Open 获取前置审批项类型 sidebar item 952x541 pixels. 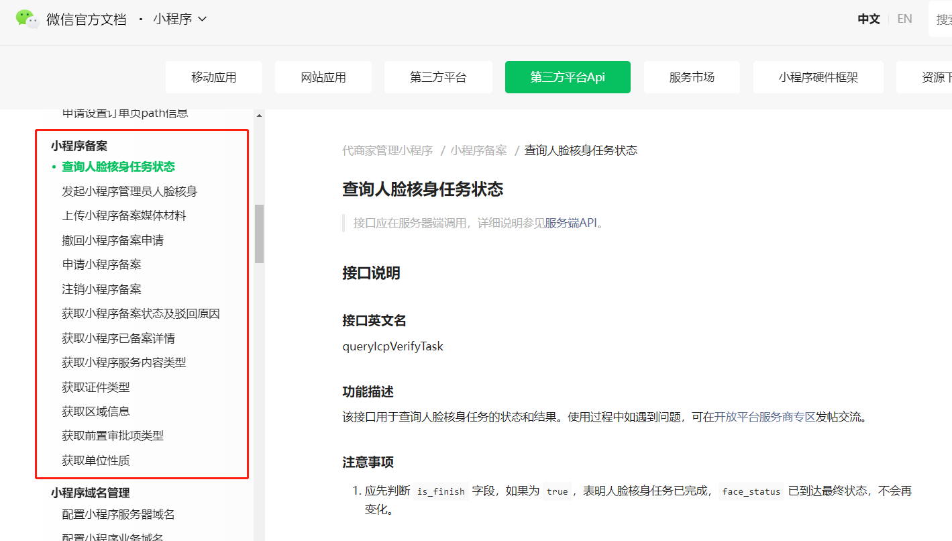(113, 436)
